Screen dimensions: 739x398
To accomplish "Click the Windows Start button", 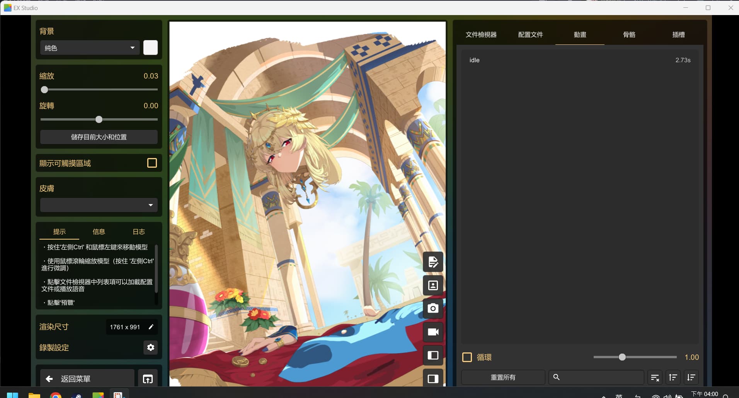I will pyautogui.click(x=13, y=395).
